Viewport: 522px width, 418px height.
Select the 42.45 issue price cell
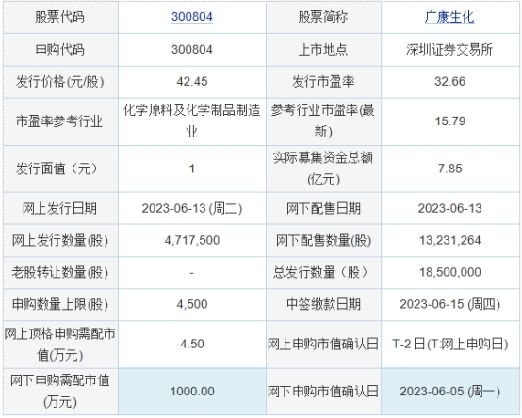pyautogui.click(x=192, y=82)
